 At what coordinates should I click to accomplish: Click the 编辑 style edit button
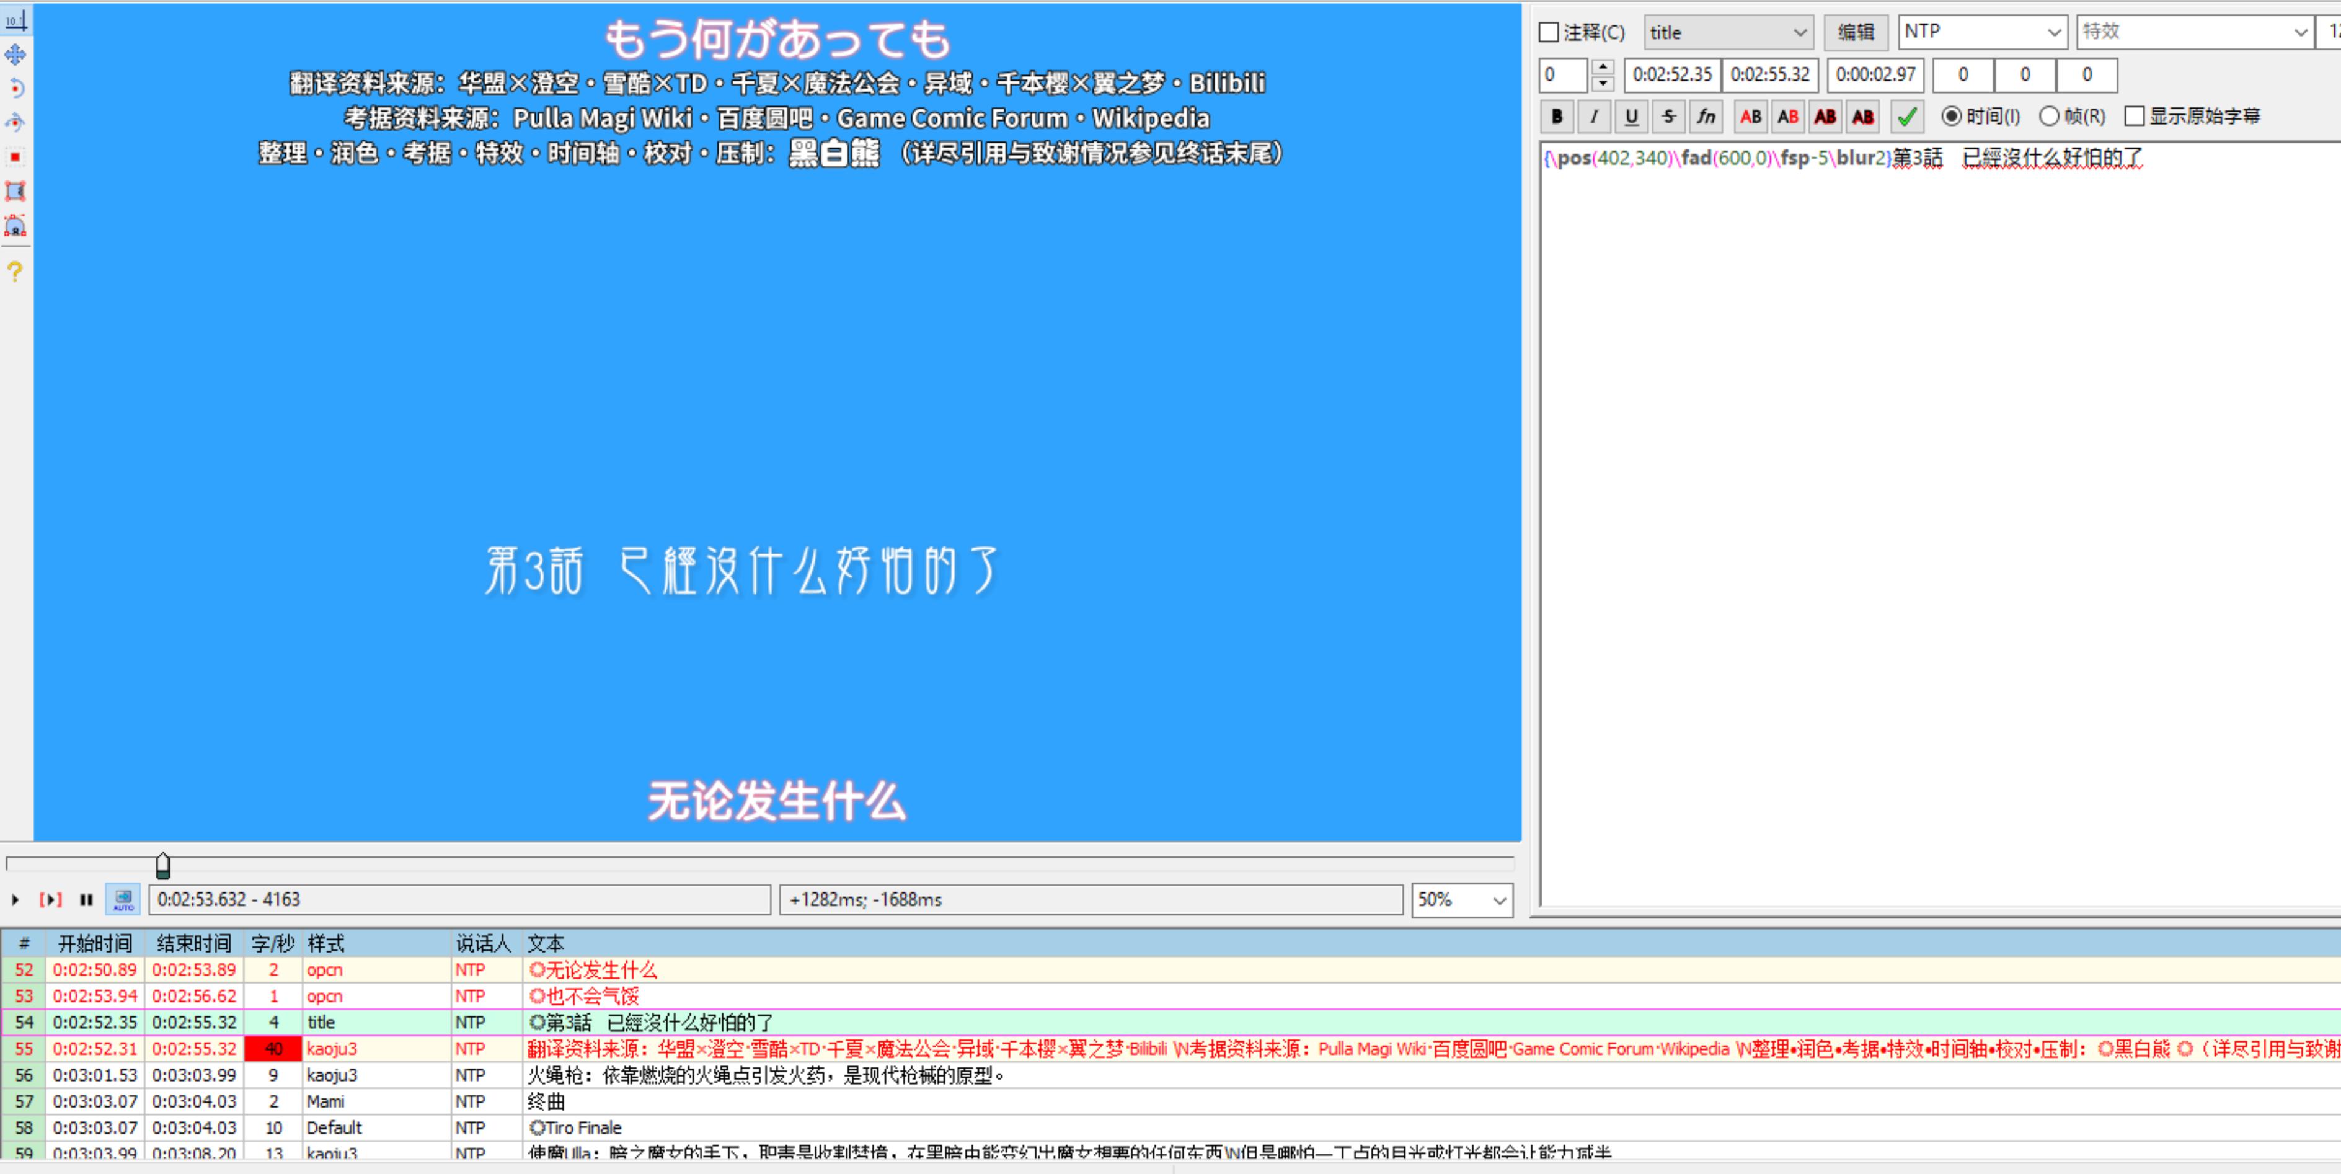(x=1856, y=33)
